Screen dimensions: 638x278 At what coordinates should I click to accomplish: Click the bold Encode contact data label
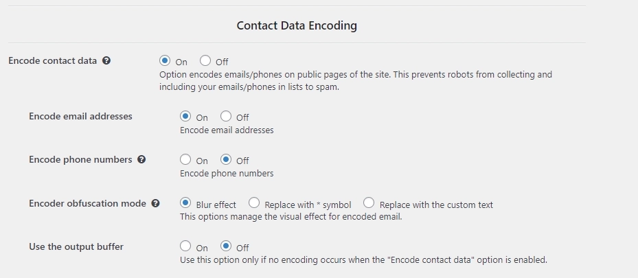(52, 60)
